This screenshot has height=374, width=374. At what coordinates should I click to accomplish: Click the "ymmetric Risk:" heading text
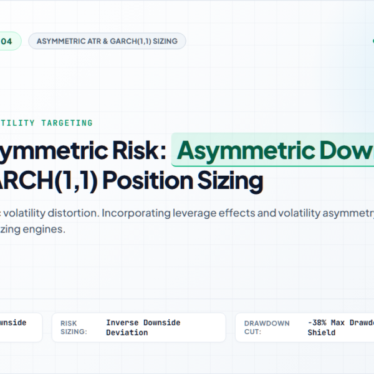[83, 151]
